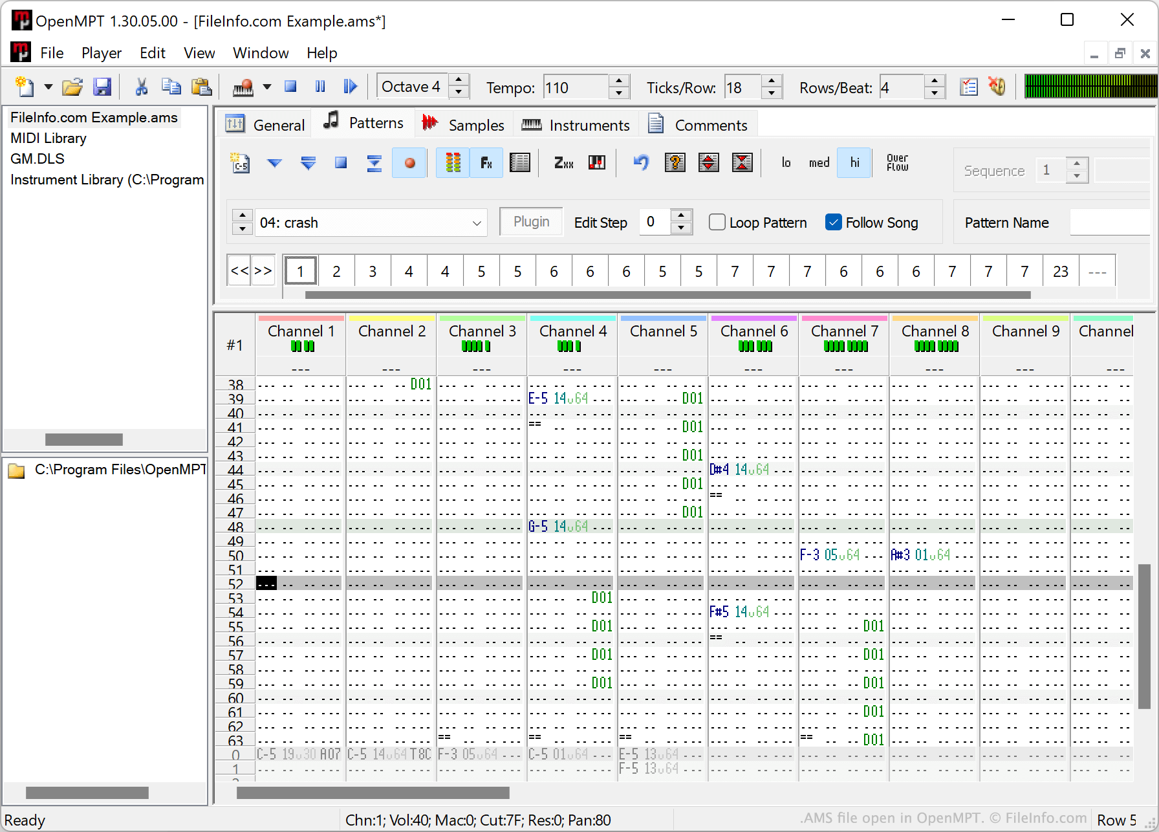Image resolution: width=1159 pixels, height=832 pixels.
Task: Uncheck the Follow Song checkbox
Action: [833, 223]
